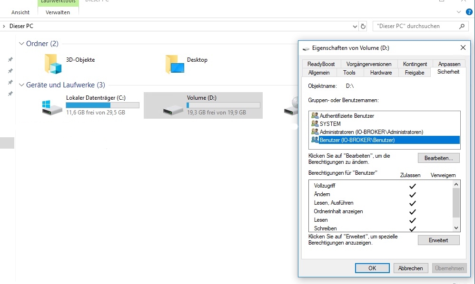Show the Hardware tab
The height and width of the screenshot is (284, 475).
381,73
